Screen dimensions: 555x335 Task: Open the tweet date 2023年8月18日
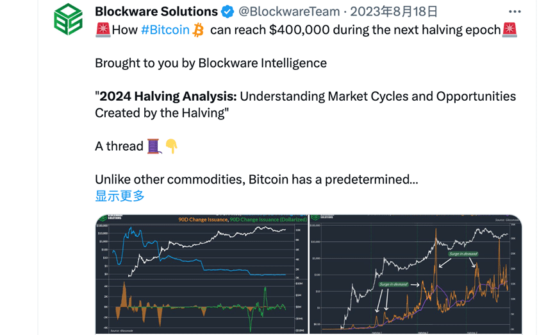point(394,12)
